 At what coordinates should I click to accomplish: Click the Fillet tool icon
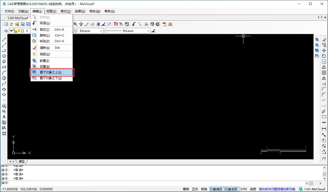324,95
